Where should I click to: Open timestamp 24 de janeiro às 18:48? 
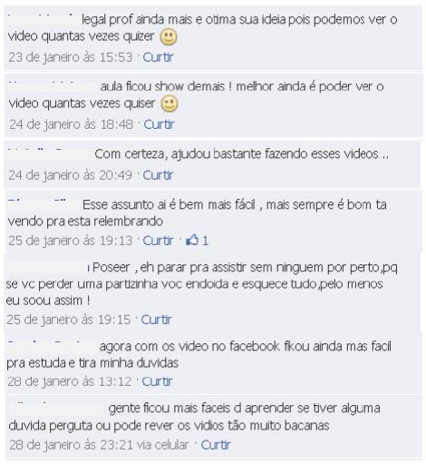(x=71, y=124)
